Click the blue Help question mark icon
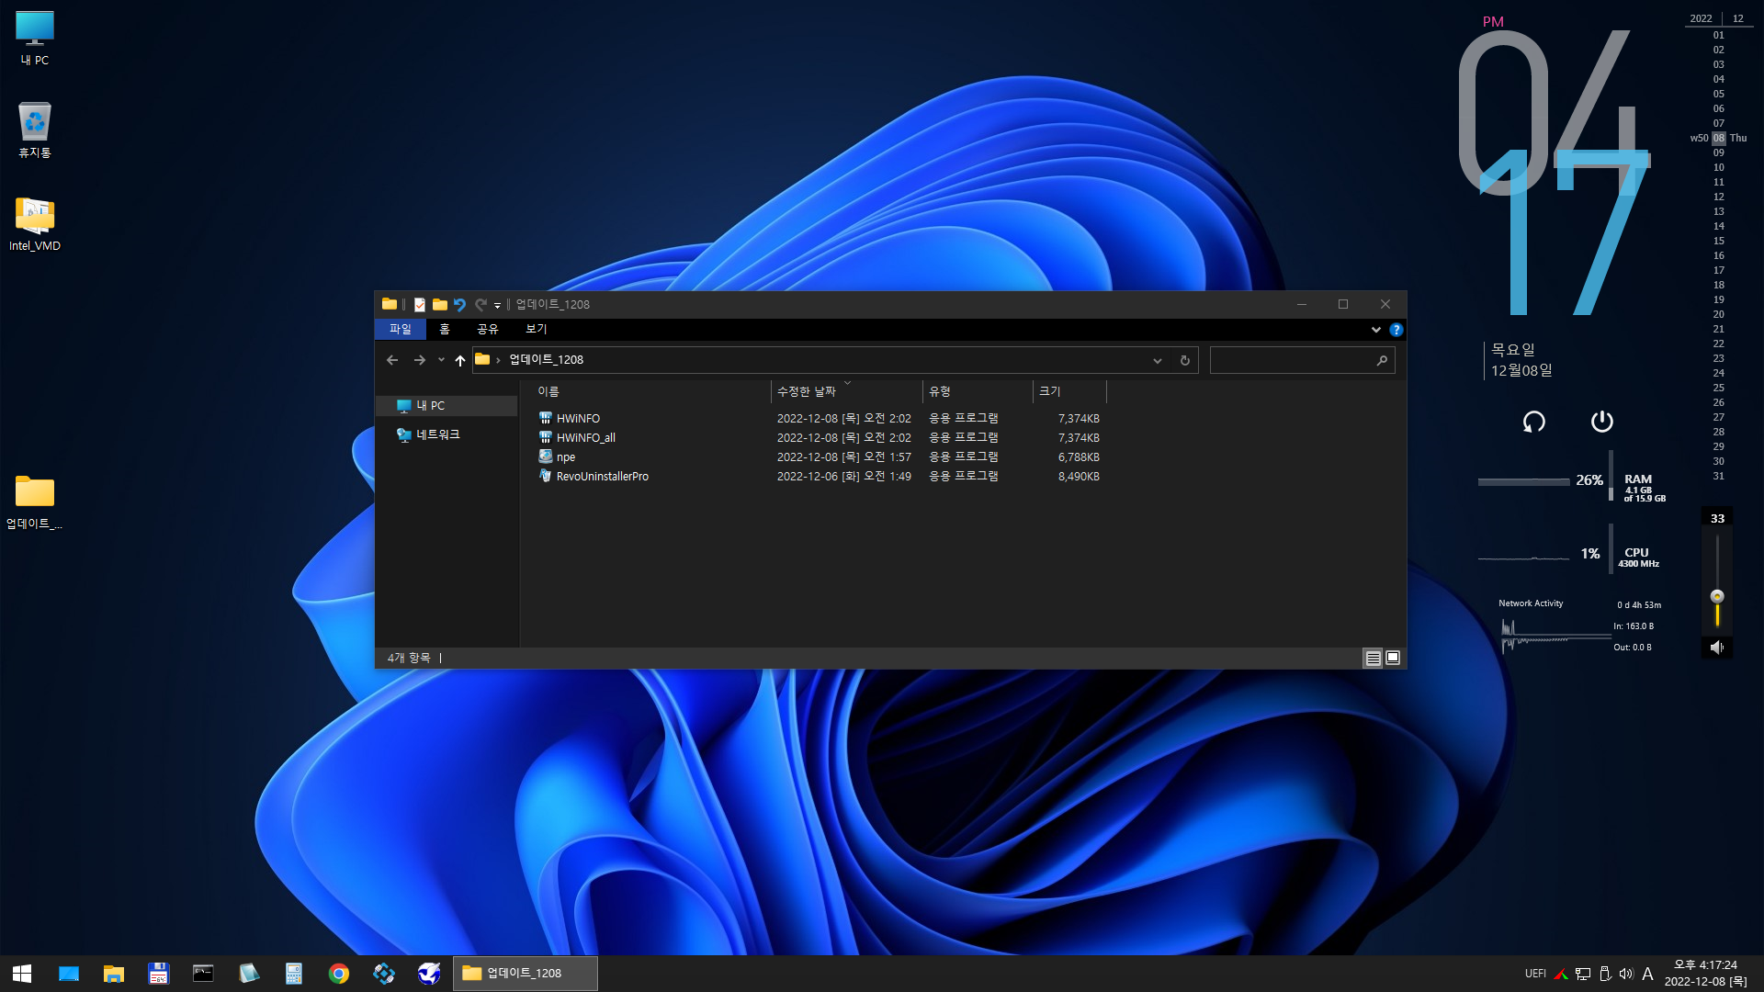This screenshot has width=1764, height=992. 1396,330
